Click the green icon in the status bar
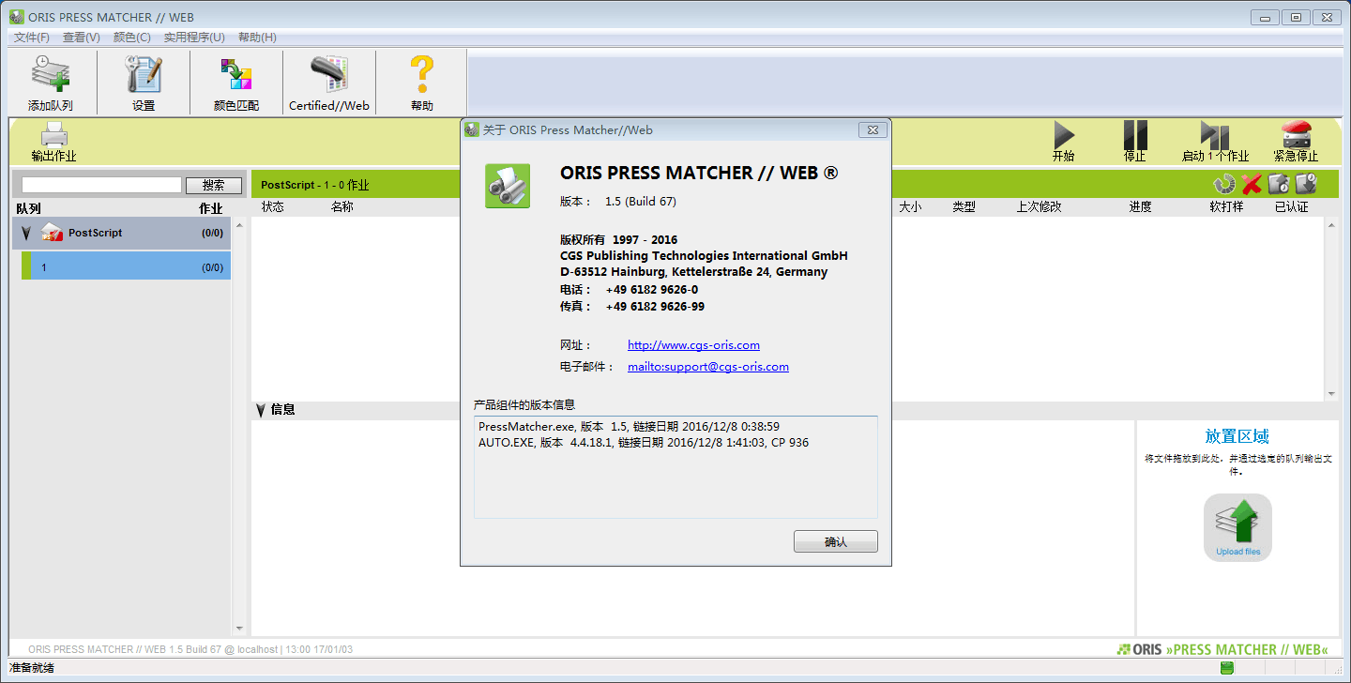 [x=1227, y=668]
